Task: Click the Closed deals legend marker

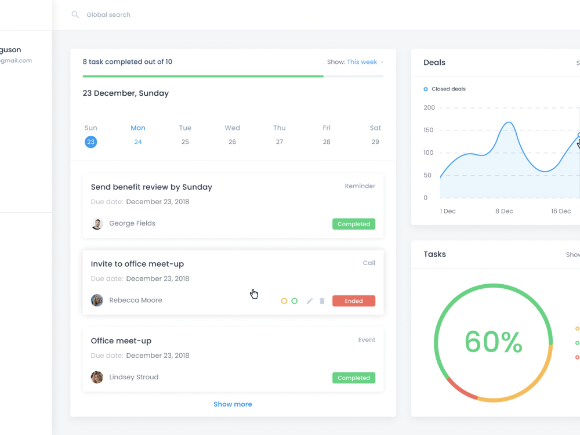Action: [x=425, y=89]
